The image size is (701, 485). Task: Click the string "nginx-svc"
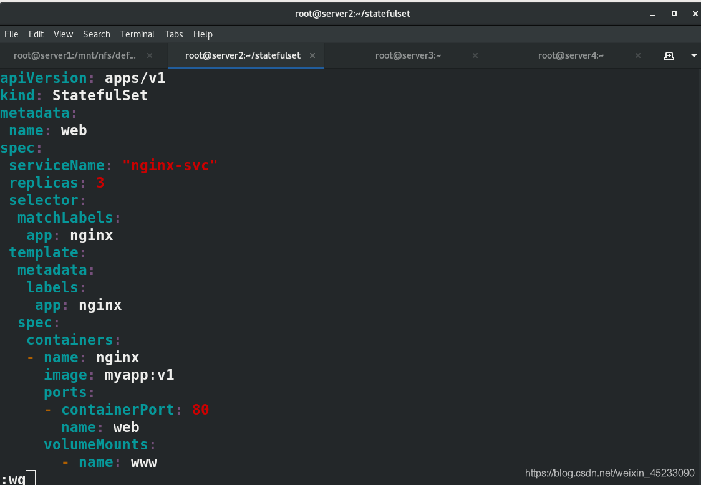coord(170,165)
